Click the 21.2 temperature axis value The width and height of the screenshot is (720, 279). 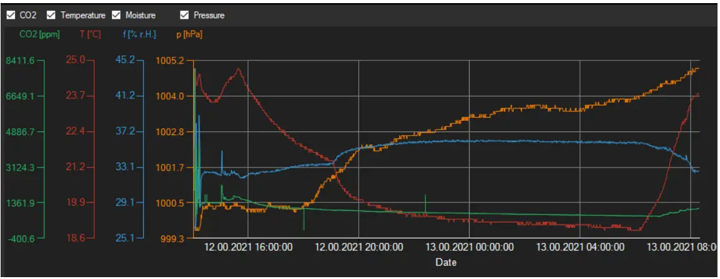point(74,167)
